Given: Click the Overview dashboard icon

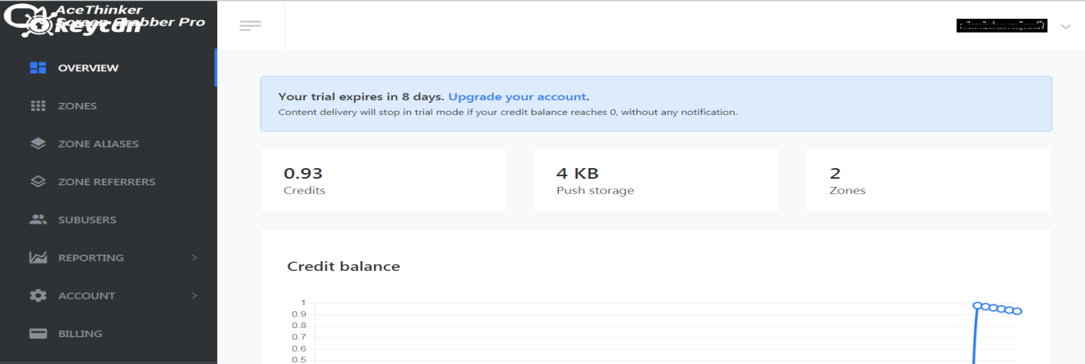Looking at the screenshot, I should [x=38, y=68].
